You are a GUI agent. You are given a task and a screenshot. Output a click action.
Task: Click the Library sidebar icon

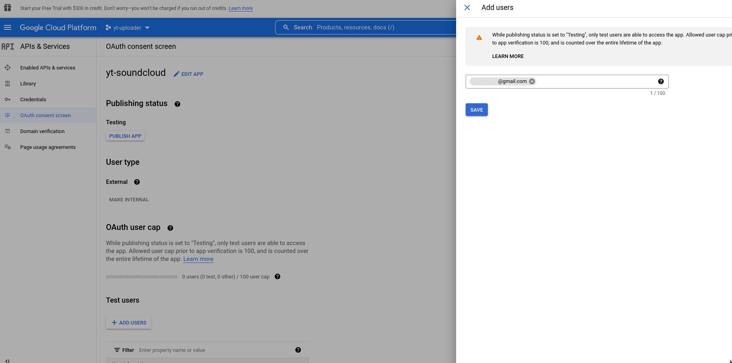tap(8, 84)
